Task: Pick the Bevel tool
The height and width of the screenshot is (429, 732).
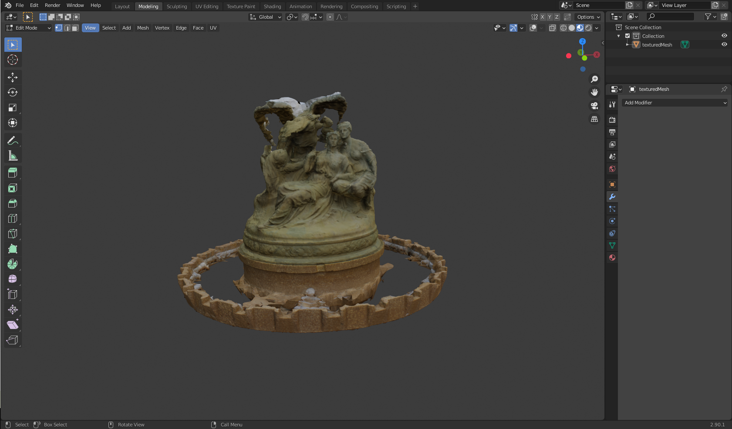Action: coord(13,203)
